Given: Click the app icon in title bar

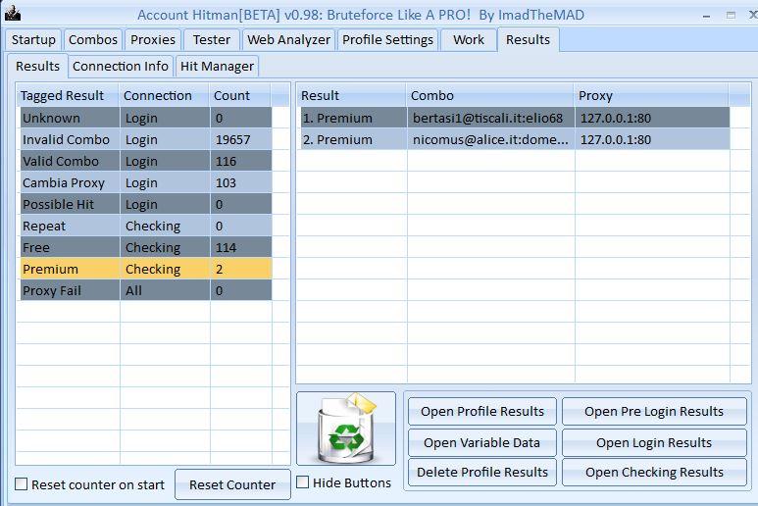Looking at the screenshot, I should coord(13,15).
